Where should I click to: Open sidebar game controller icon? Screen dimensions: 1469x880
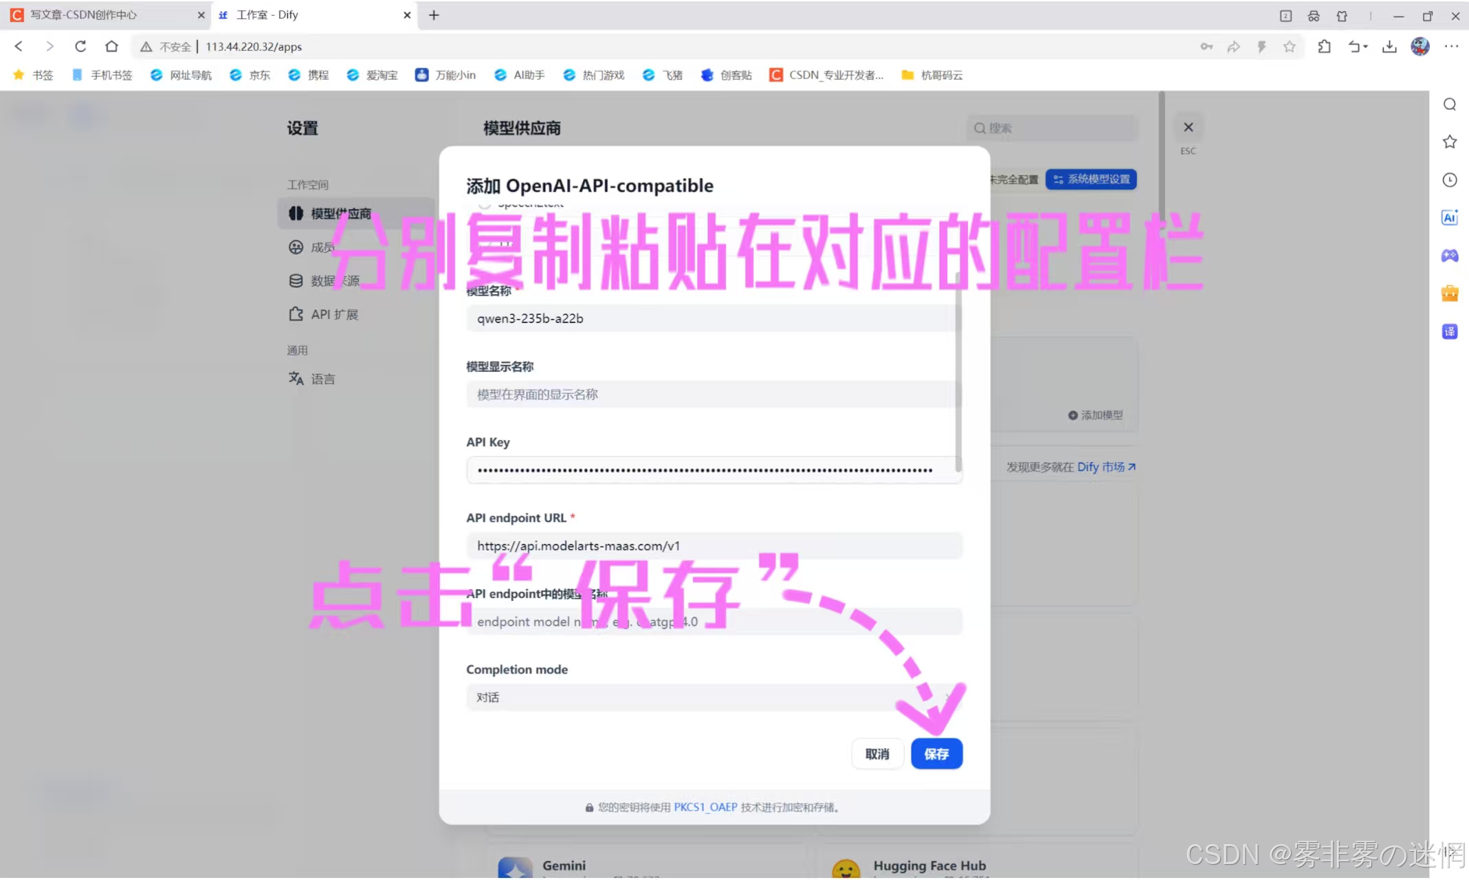click(x=1450, y=256)
